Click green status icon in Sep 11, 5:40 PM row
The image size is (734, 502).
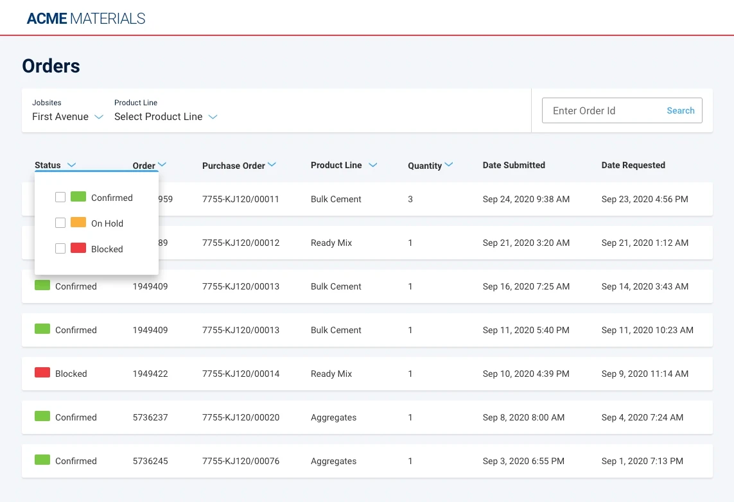tap(42, 329)
